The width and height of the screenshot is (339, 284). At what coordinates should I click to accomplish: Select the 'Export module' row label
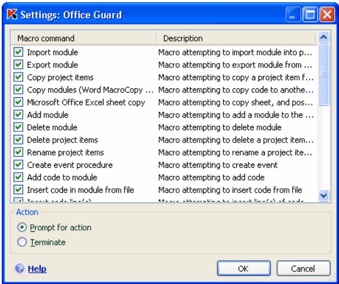point(53,65)
